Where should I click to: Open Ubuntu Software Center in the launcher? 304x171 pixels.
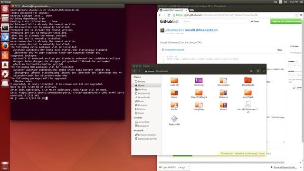click(5, 56)
